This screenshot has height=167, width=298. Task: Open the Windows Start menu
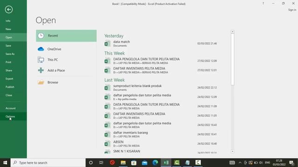(x=5, y=163)
